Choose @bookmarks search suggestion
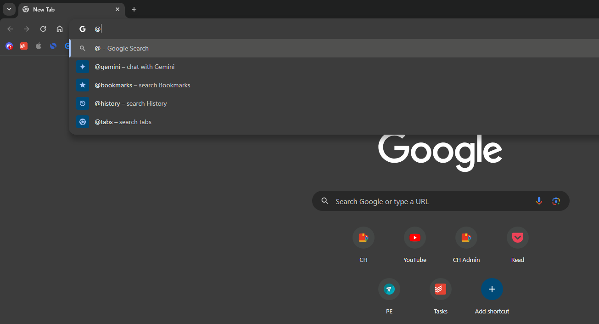This screenshot has width=599, height=324. (142, 85)
